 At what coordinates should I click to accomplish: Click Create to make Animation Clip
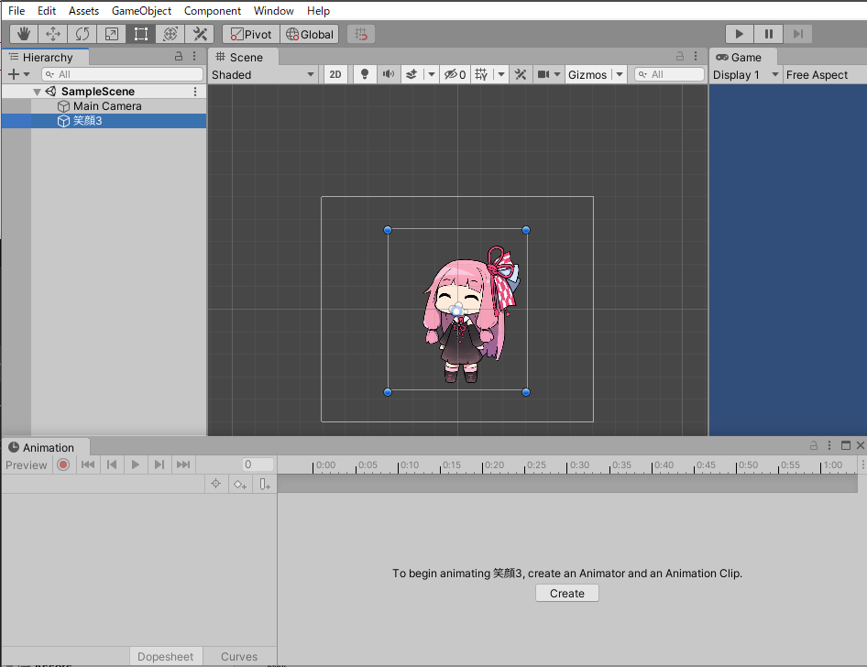point(566,593)
